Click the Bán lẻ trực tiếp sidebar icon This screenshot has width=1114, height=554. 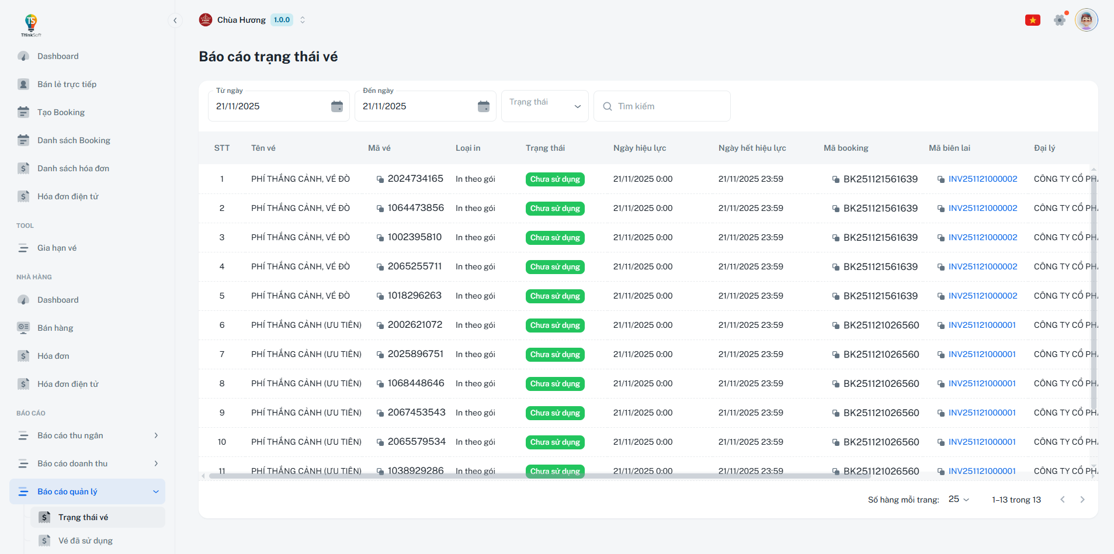[x=23, y=84]
